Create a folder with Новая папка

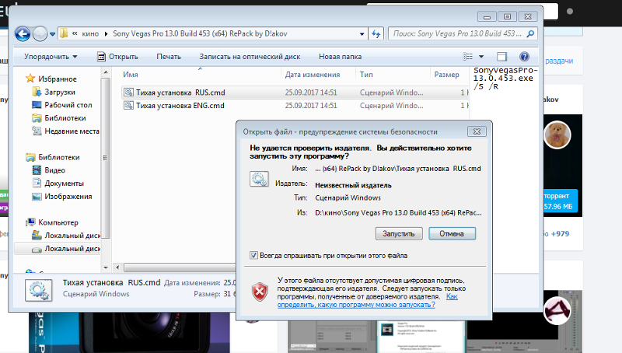pyautogui.click(x=340, y=57)
